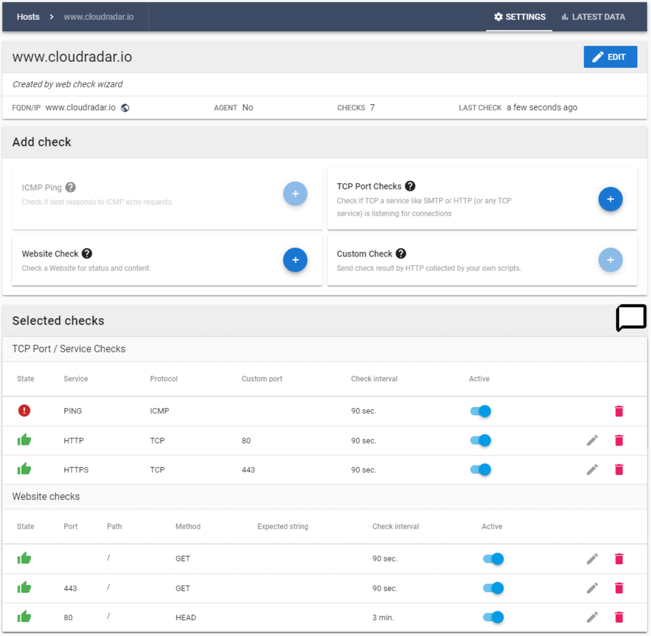This screenshot has height=636, width=651.
Task: Click the globe icon next to FQDN
Action: point(125,108)
